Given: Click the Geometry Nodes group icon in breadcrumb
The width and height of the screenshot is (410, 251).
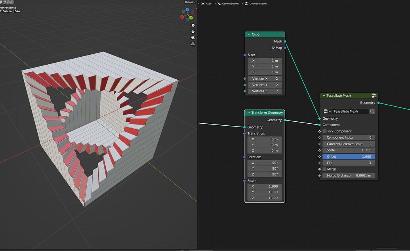Looking at the screenshot, I should pos(246,4).
